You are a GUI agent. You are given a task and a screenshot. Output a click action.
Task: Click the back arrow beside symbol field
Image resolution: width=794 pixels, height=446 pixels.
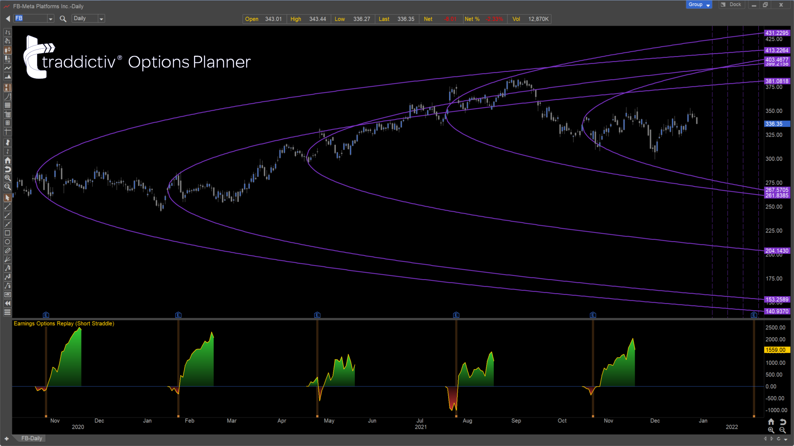click(x=8, y=19)
